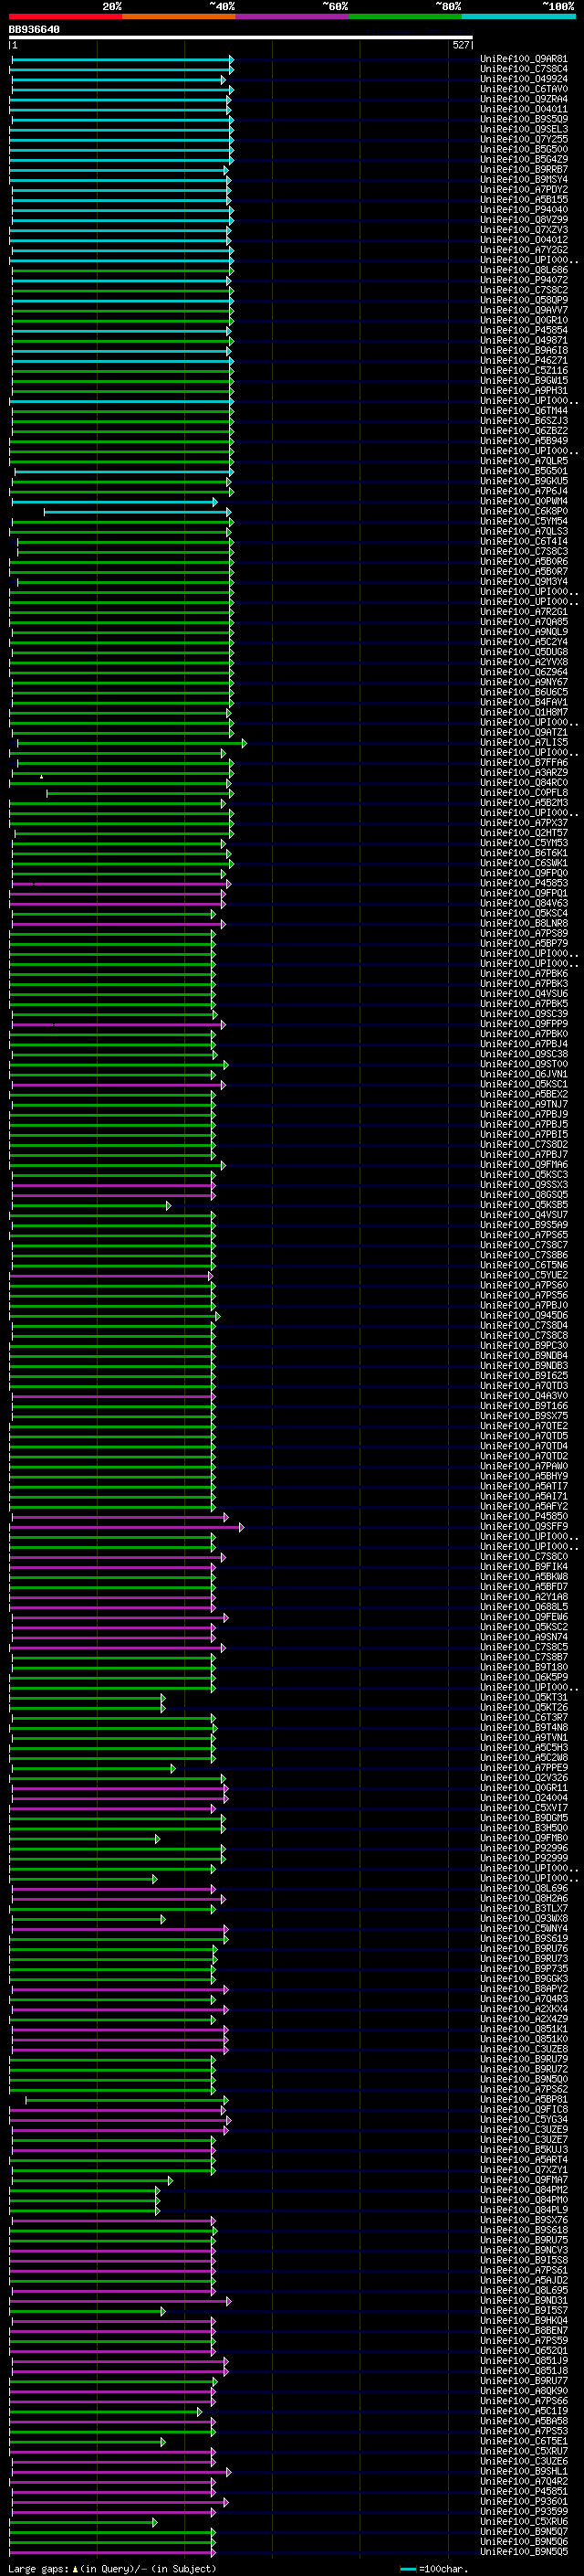584x2576 pixels.
Task: Select the query ID BB936640
Action: point(34,29)
